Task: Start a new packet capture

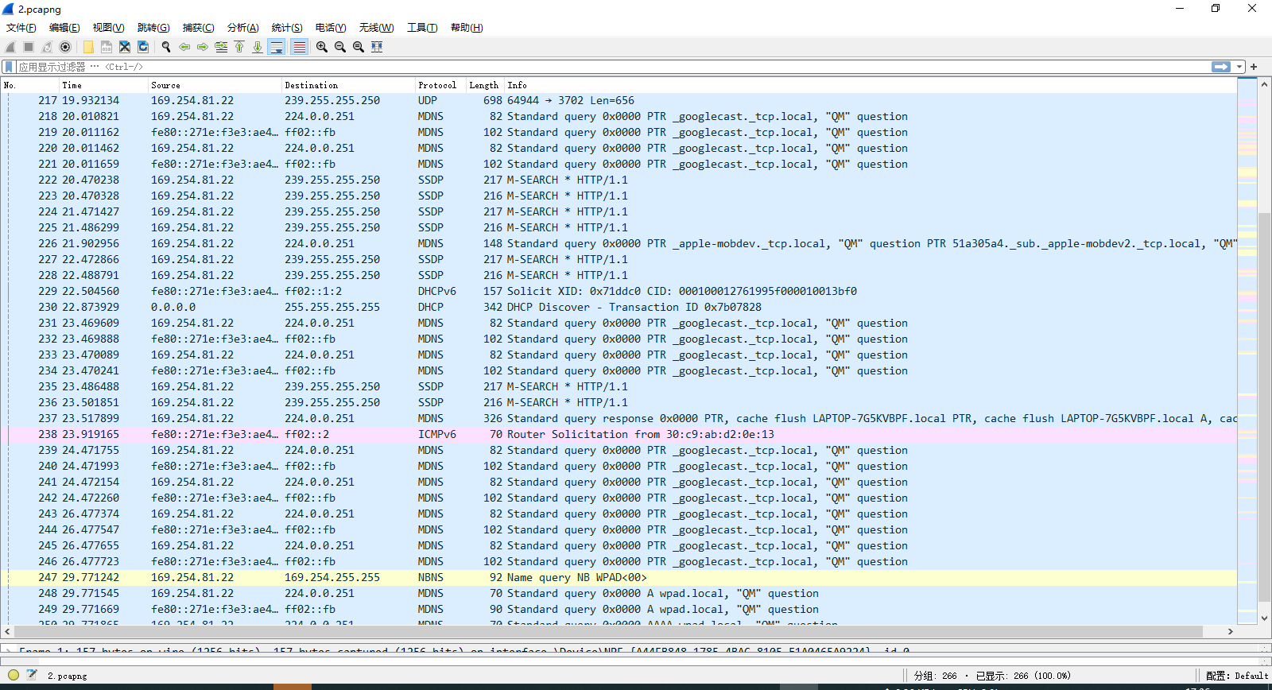Action: click(10, 47)
